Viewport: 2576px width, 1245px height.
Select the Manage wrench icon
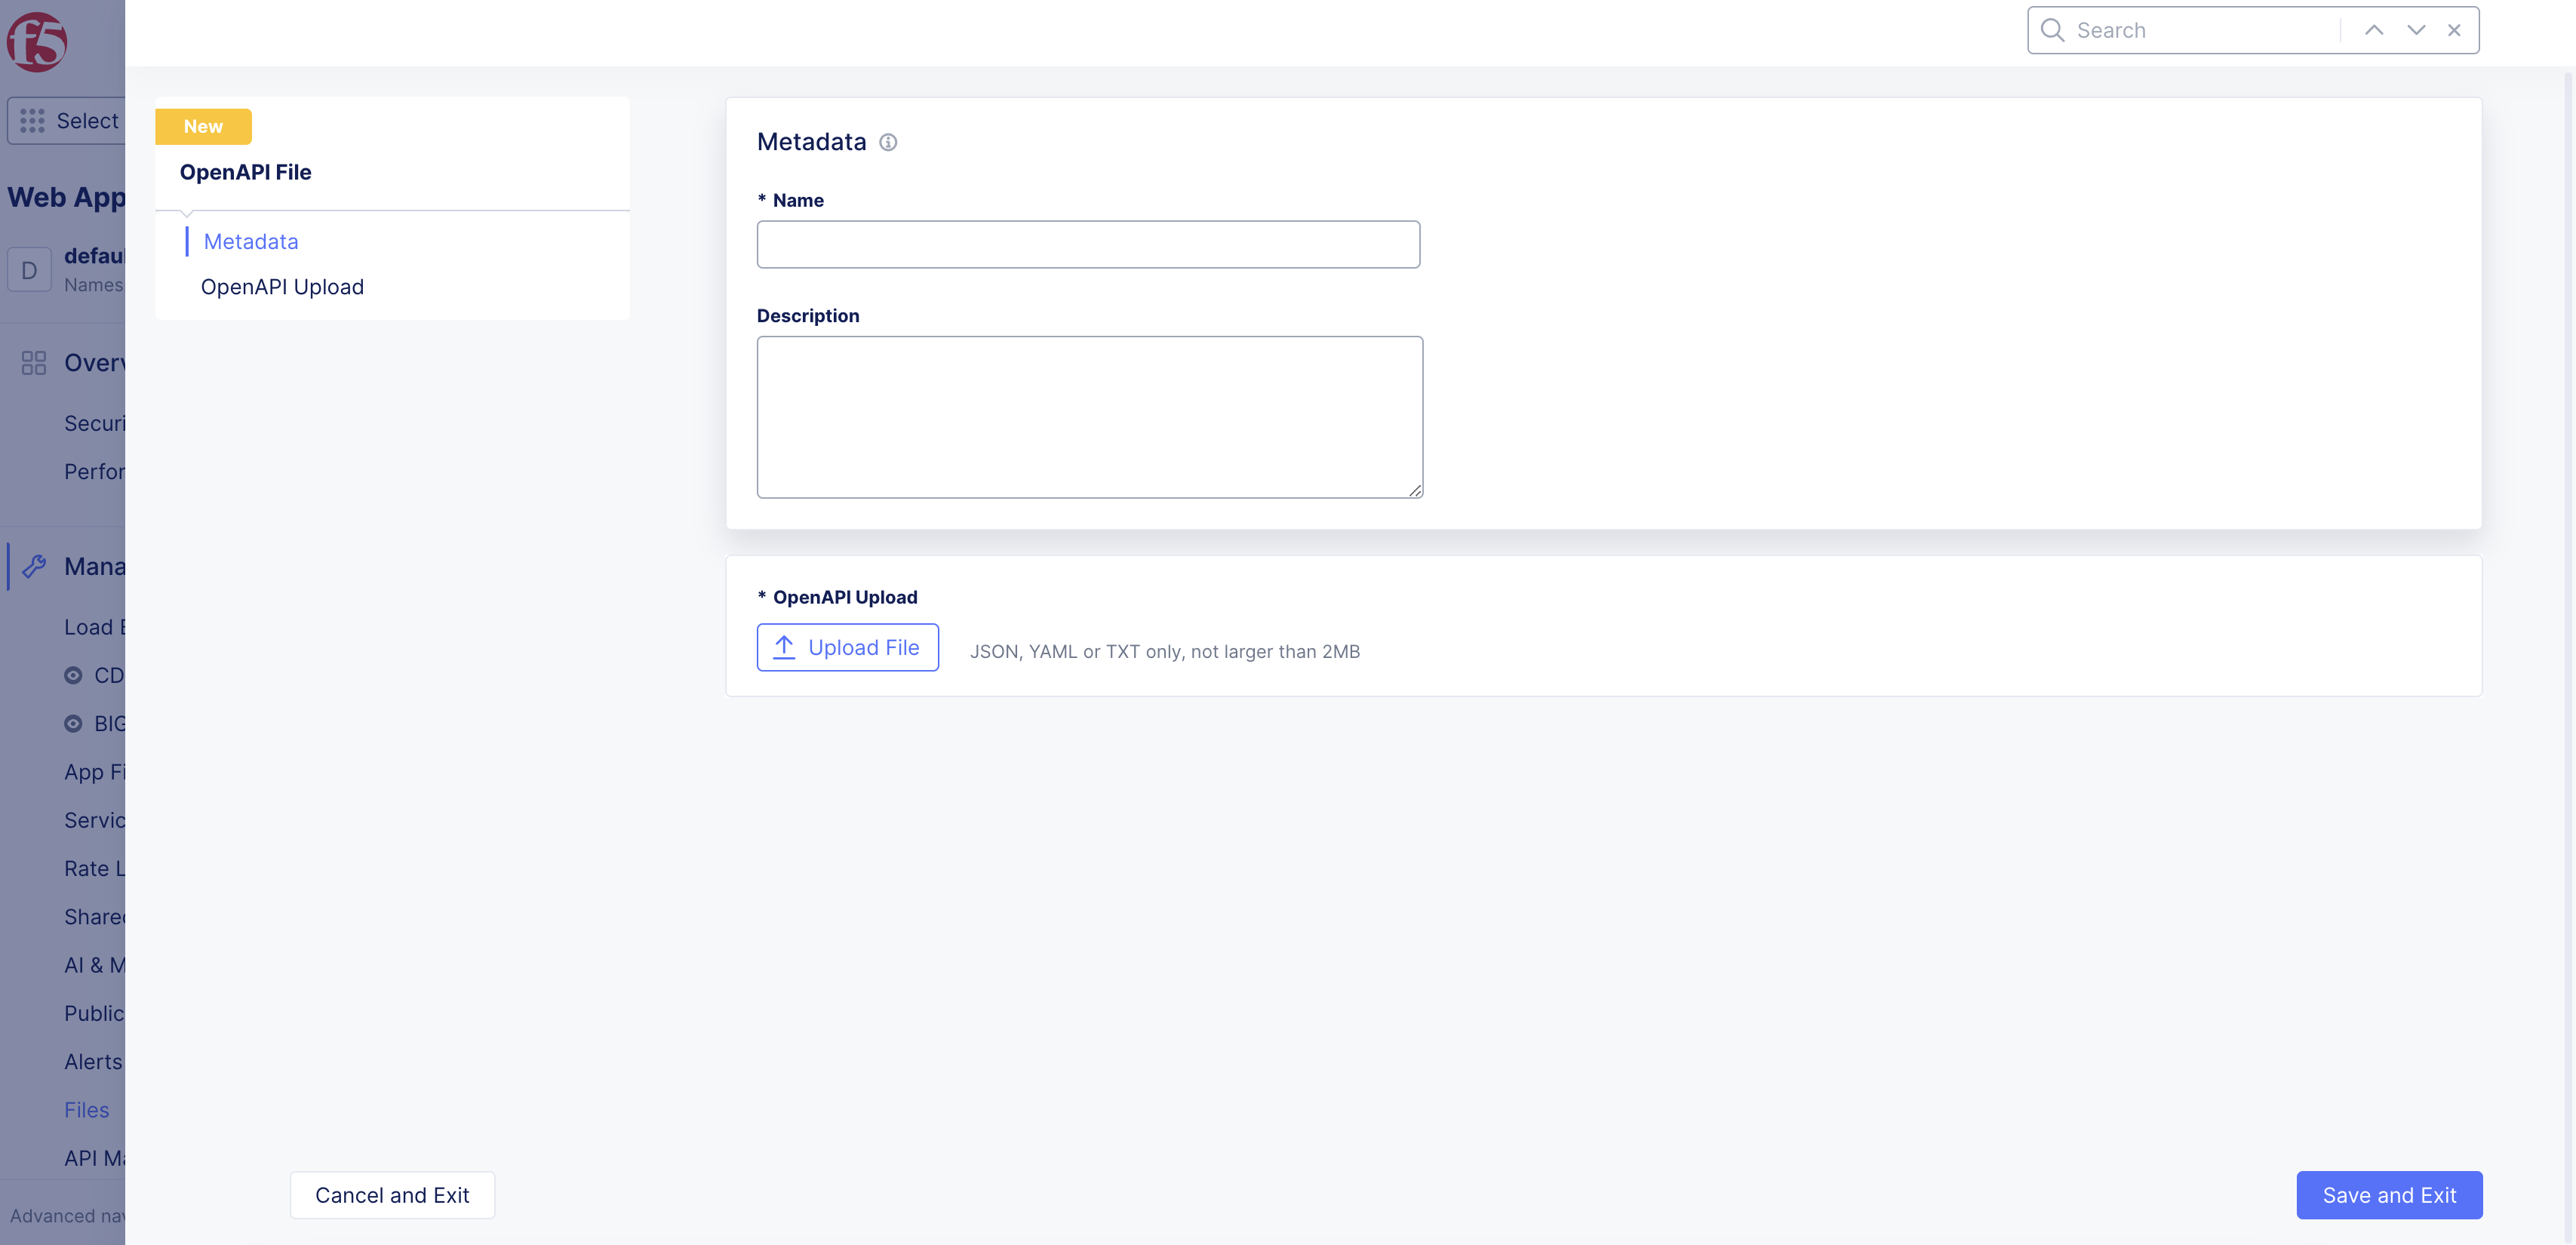(x=35, y=566)
